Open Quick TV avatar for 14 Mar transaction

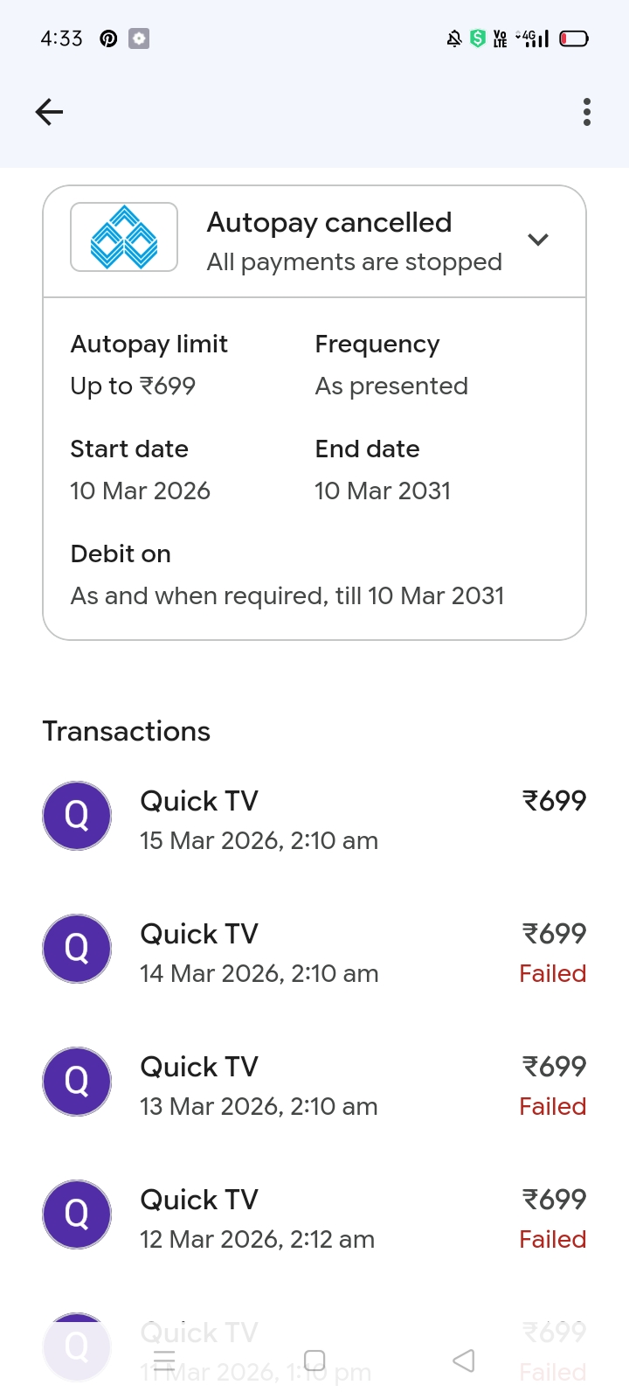point(77,949)
